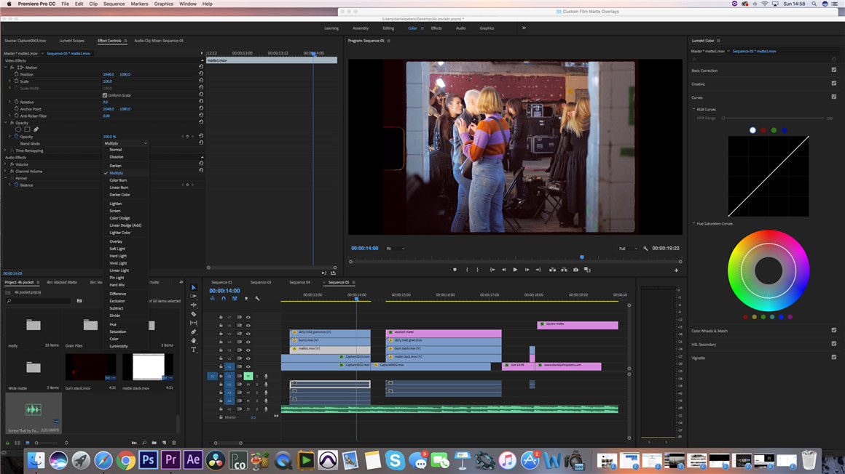Screen dimensions: 845x474
Task: Unmute audio track A1
Action: tap(248, 377)
